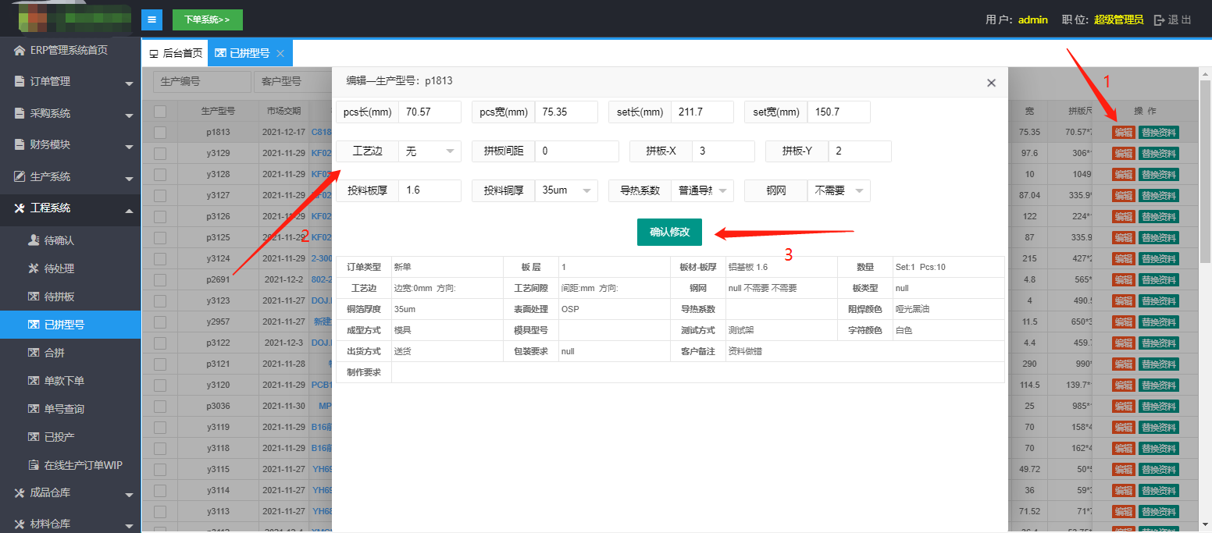Screen dimensions: 1212x533
Task: Open the 钢网 不需要 dropdown
Action: pos(839,190)
